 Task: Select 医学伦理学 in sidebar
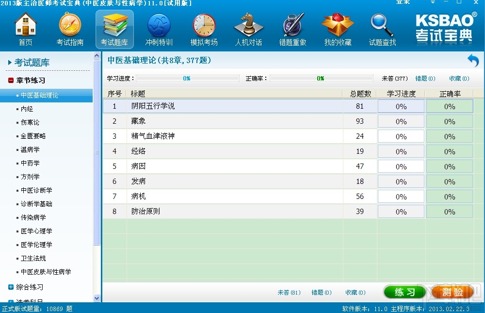pyautogui.click(x=36, y=245)
